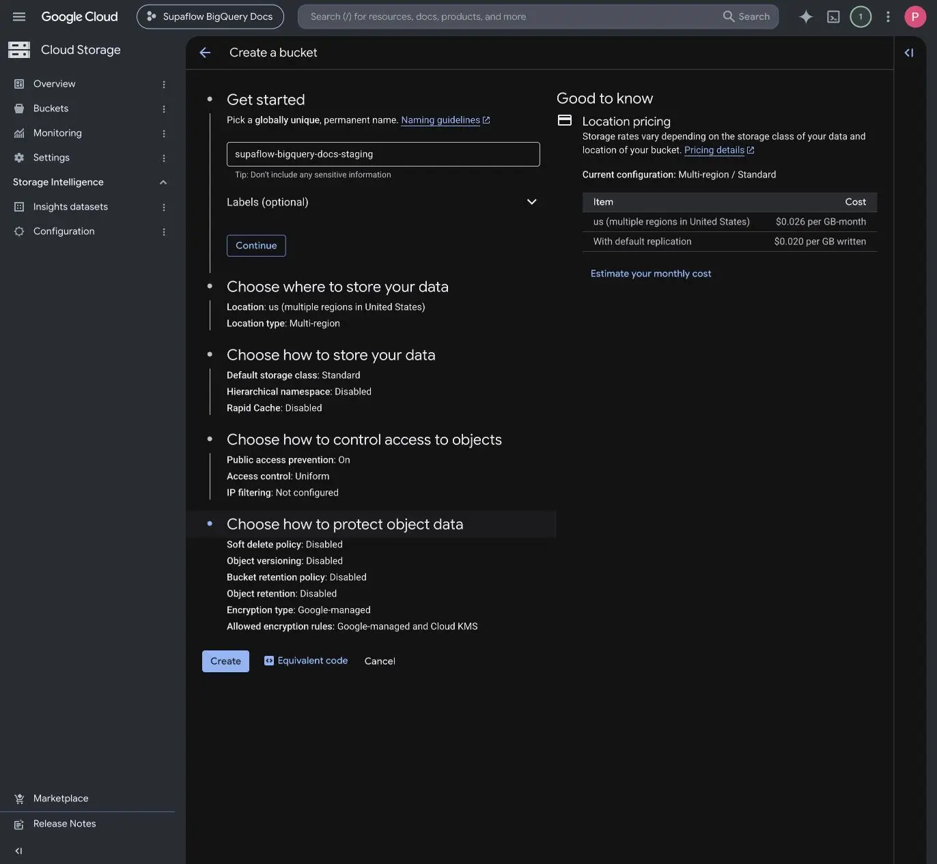Viewport: 937px width, 864px height.
Task: Expand the Labels (optional) section
Action: [x=383, y=202]
